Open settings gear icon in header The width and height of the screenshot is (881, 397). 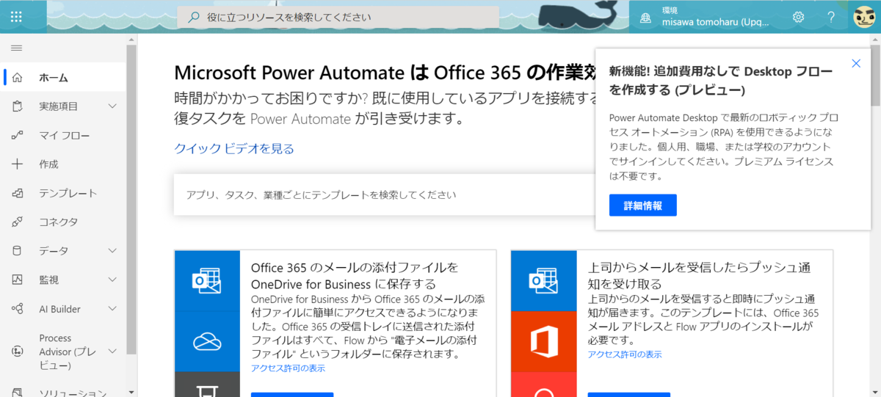(x=798, y=17)
